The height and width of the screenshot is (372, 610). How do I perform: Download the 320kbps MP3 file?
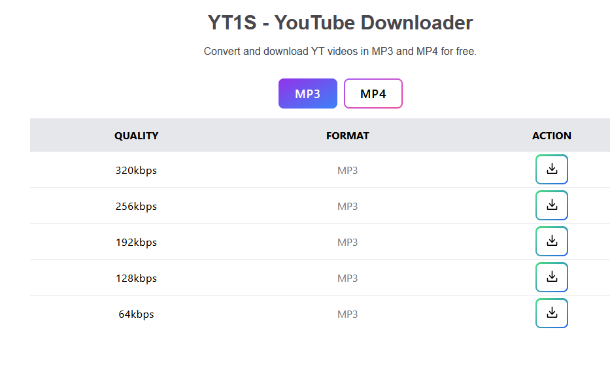click(552, 169)
